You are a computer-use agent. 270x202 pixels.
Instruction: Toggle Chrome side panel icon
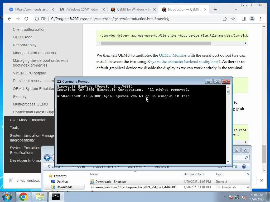(243, 19)
